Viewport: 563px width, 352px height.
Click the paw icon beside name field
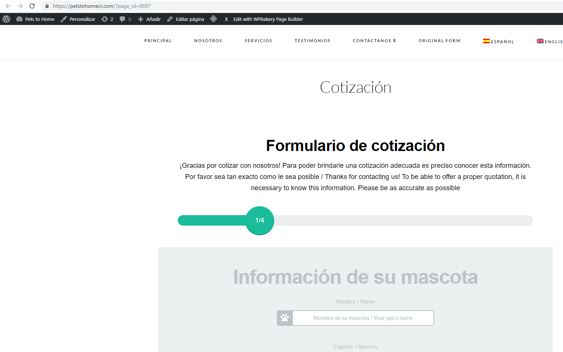285,318
